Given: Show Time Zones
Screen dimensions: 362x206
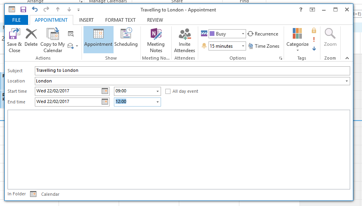Looking at the screenshot, I should [263, 46].
